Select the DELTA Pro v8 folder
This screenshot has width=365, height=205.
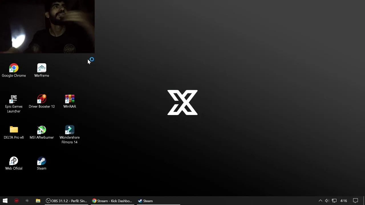pyautogui.click(x=14, y=133)
